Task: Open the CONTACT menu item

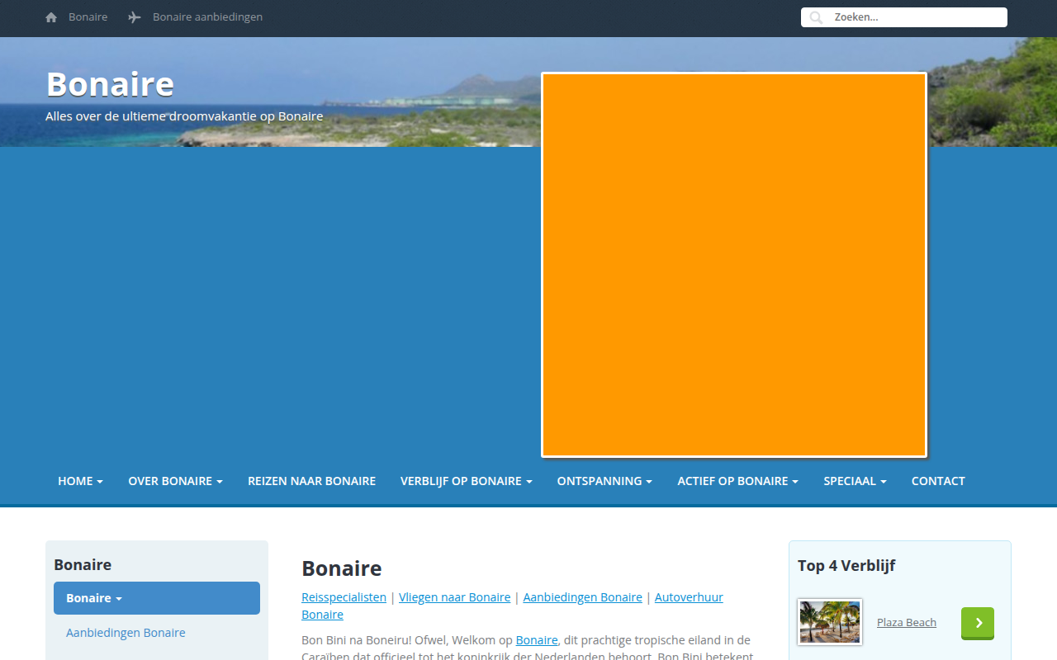Action: pos(938,481)
